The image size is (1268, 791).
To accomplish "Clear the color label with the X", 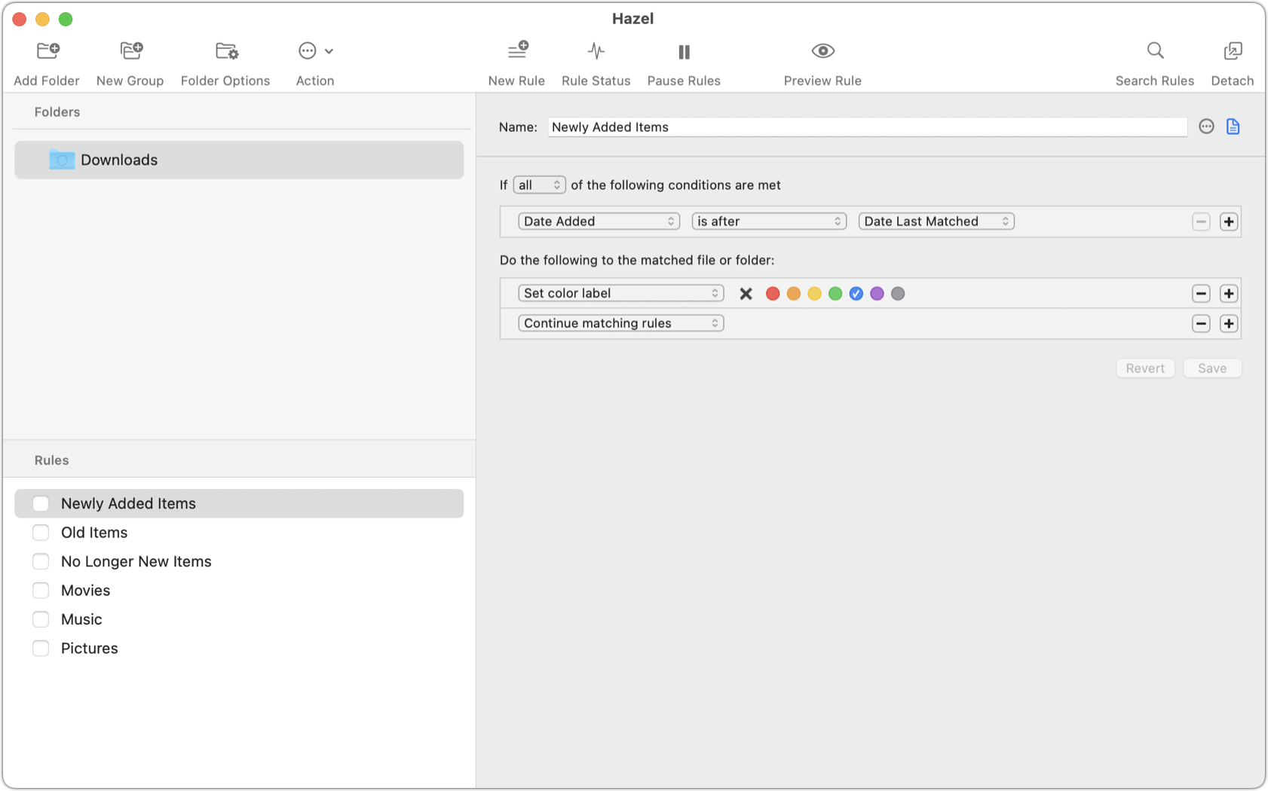I will 746,294.
